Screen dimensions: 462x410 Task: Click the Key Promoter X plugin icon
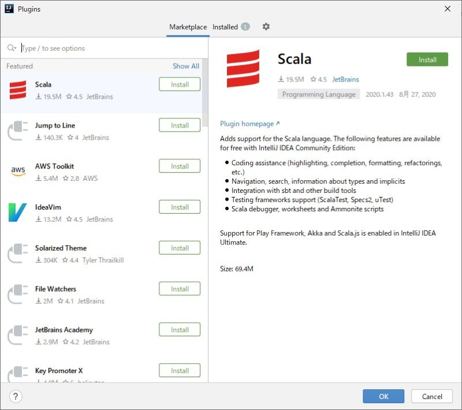(18, 374)
